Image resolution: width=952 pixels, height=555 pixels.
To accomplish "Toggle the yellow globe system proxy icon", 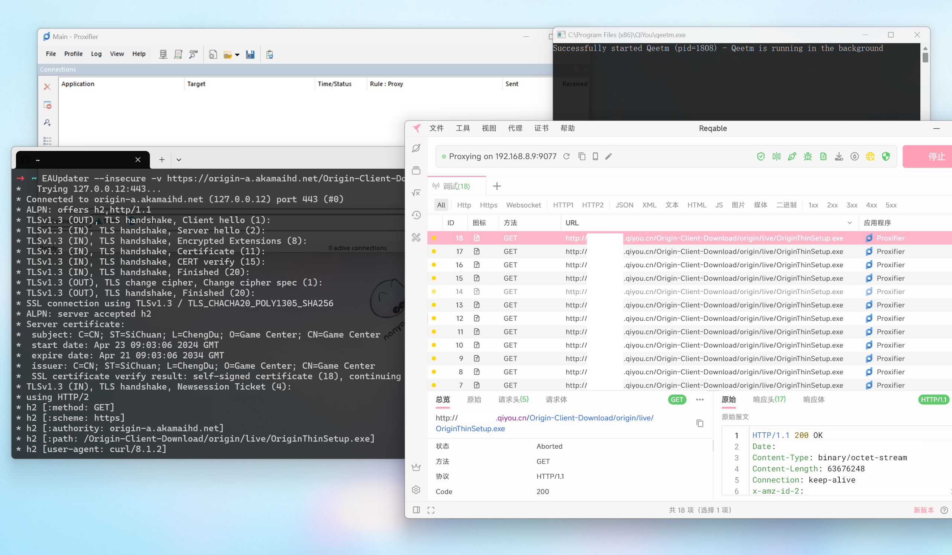I will (x=870, y=156).
